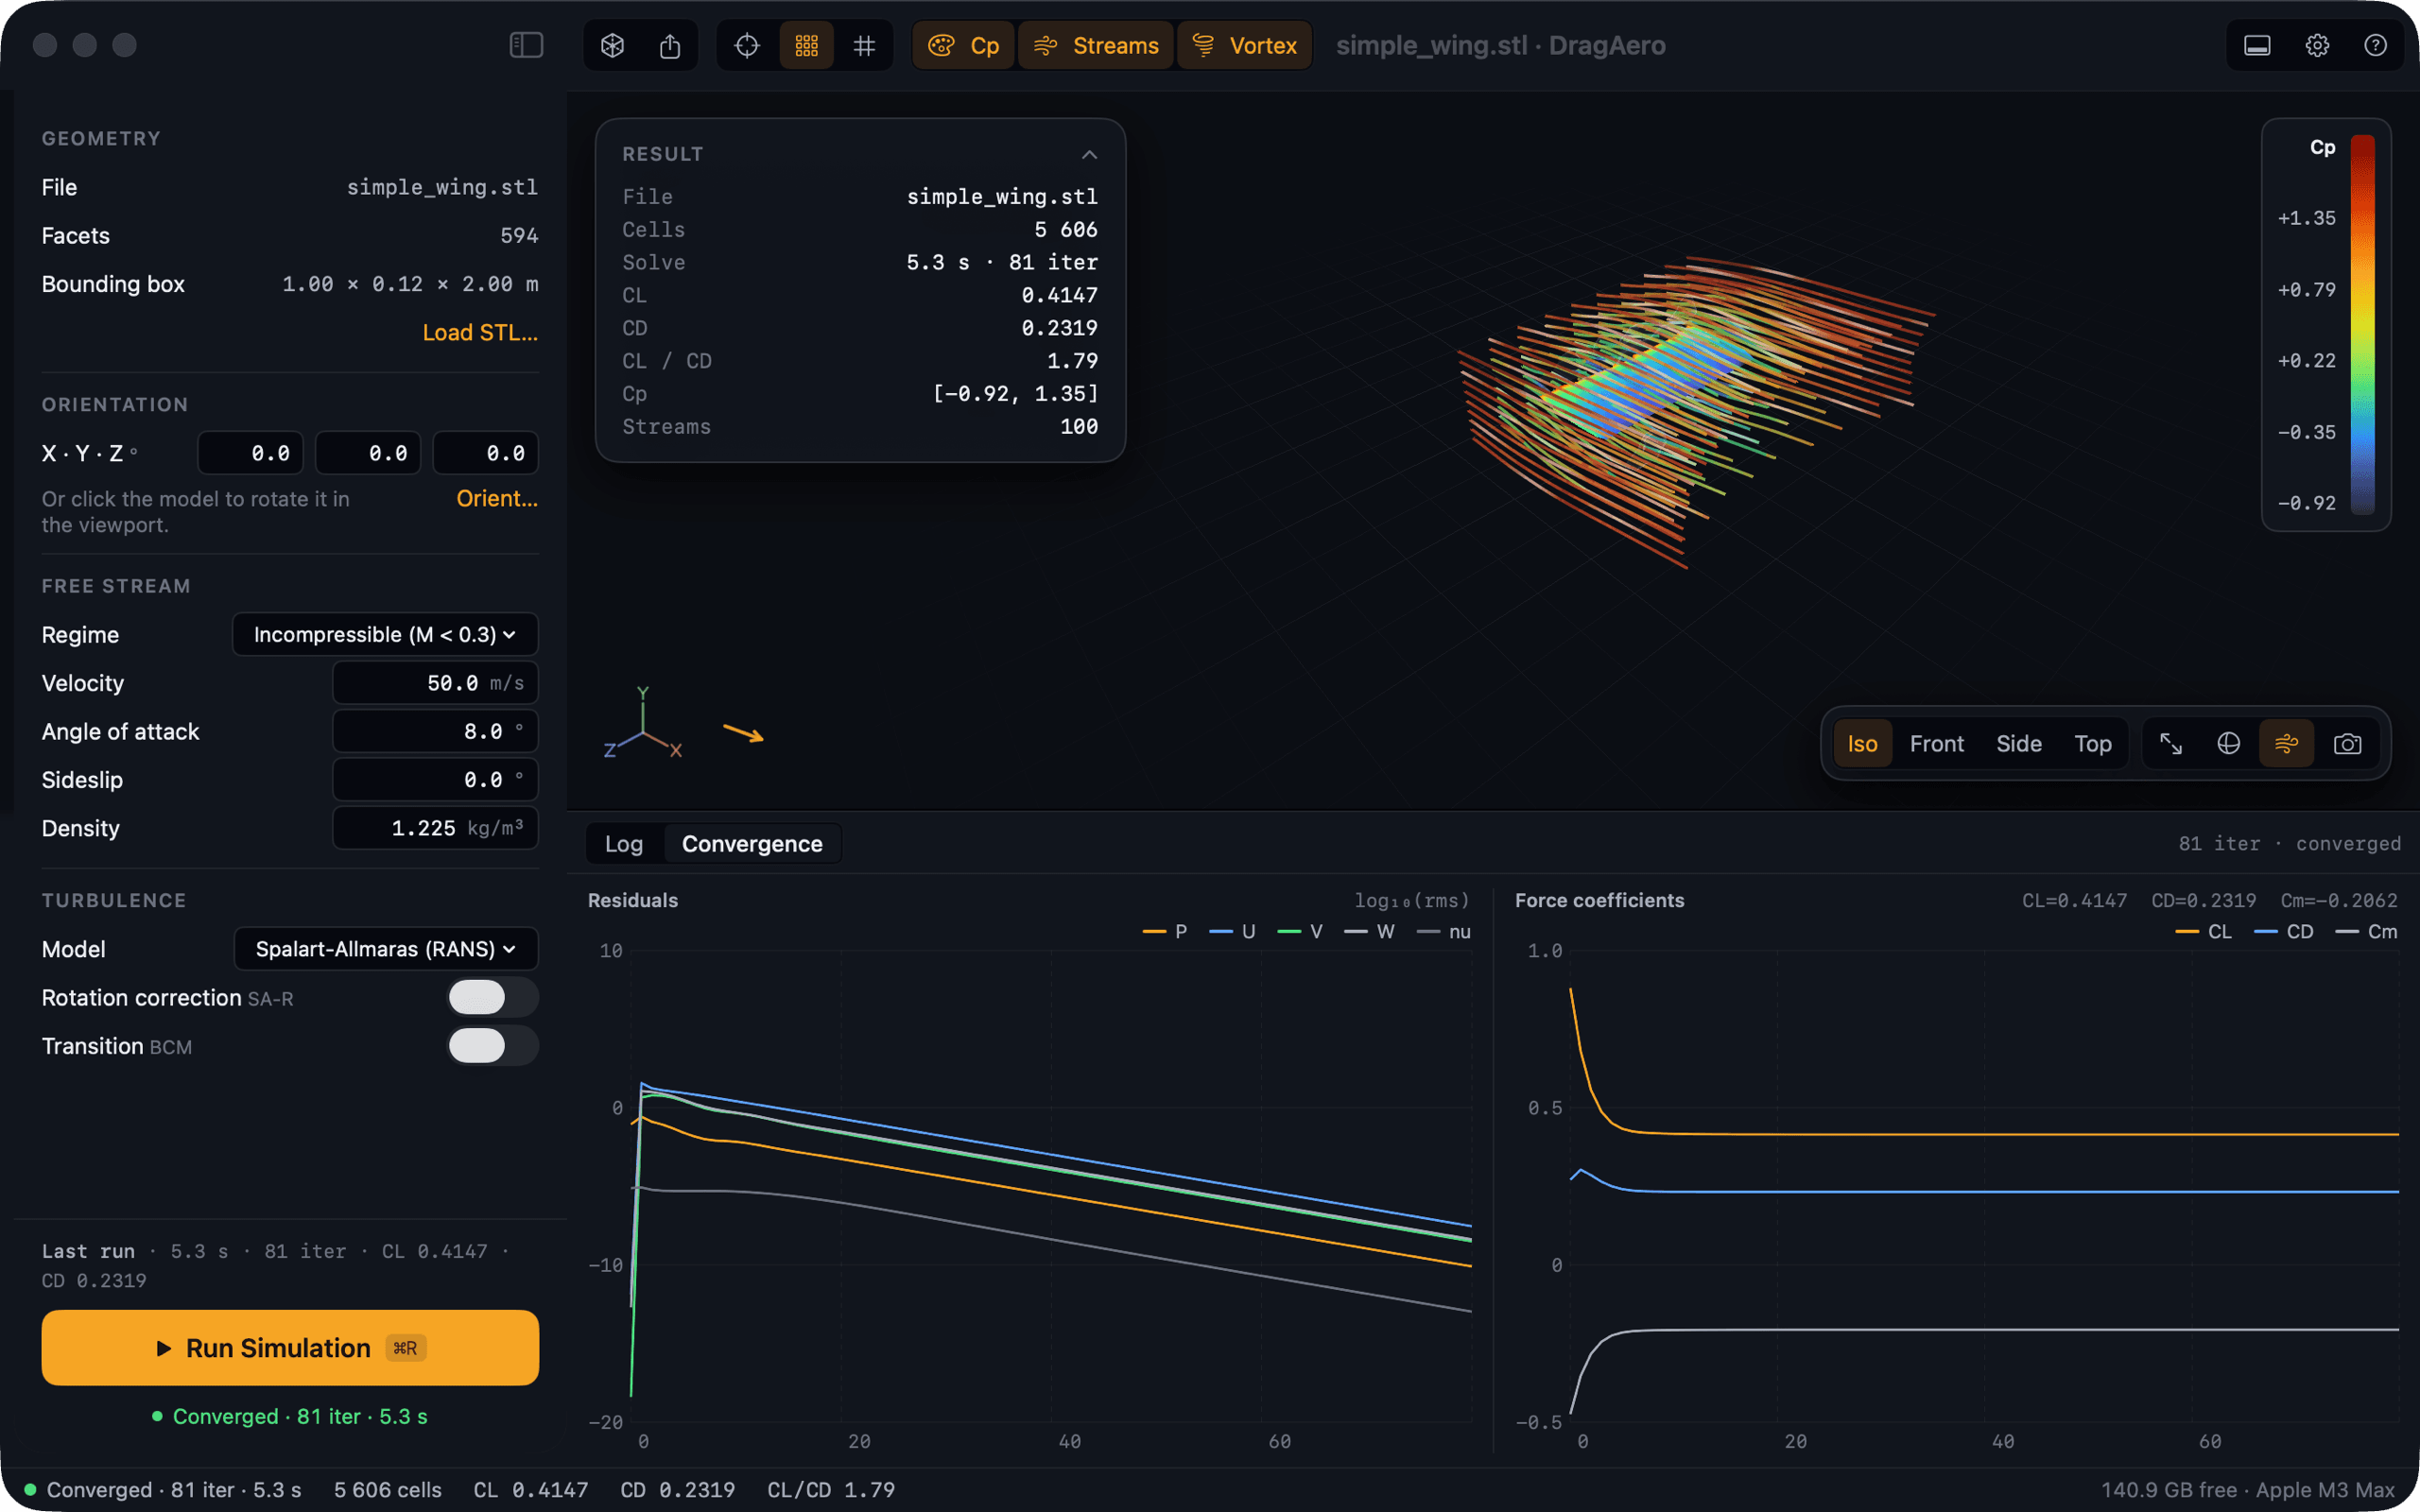The image size is (2420, 1512).
Task: Toggle Streams display
Action: click(1096, 45)
